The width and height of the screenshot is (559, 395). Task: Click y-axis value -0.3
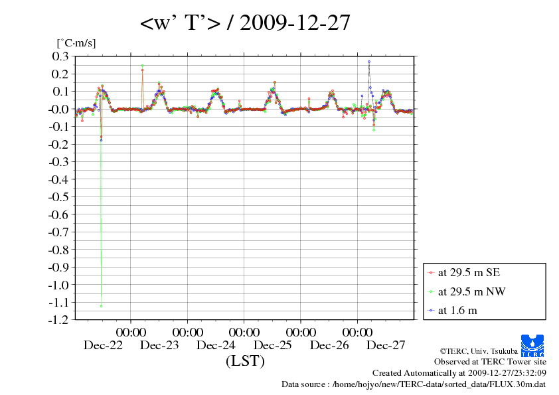pyautogui.click(x=58, y=161)
